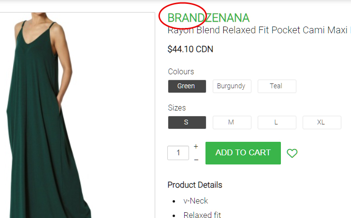351x218 pixels.
Task: Focus the quantity input field
Action: [178, 153]
